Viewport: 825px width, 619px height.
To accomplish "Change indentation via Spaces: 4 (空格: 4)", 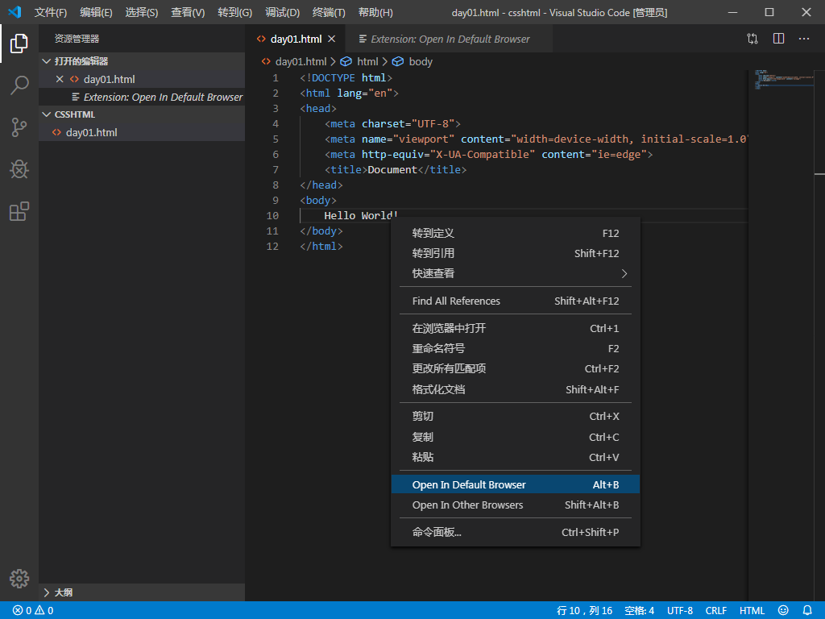I will pos(639,611).
